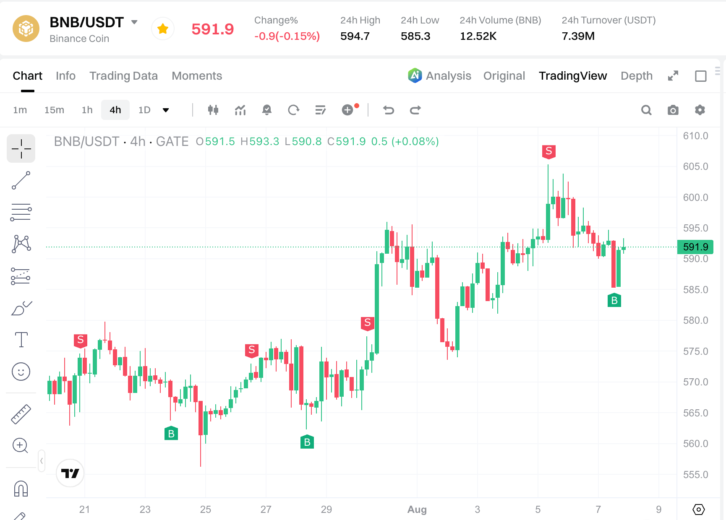This screenshot has width=726, height=520.
Task: Select the 4h timeframe
Action: [115, 110]
